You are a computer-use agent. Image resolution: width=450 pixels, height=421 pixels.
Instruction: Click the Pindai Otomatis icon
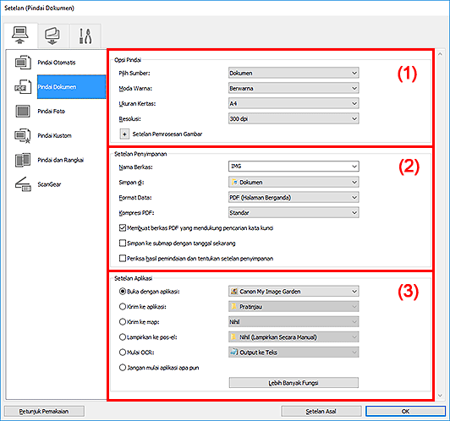pyautogui.click(x=23, y=63)
